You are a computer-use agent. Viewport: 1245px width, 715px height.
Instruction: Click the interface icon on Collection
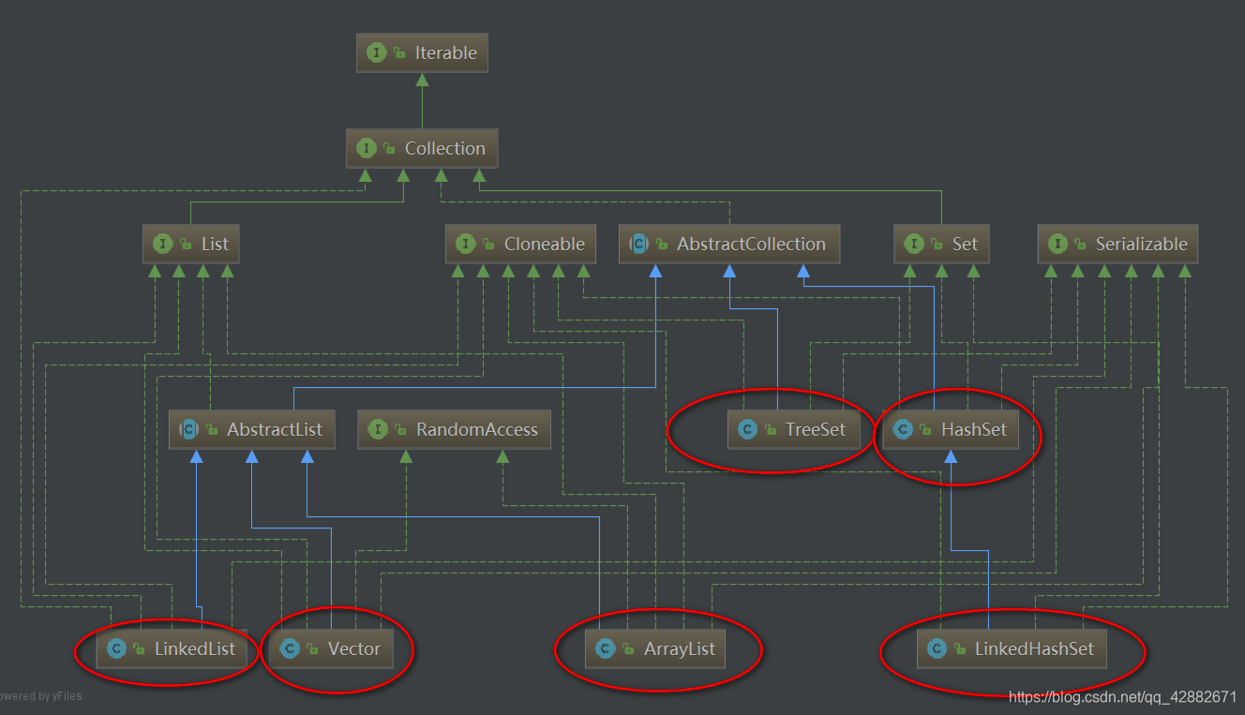(x=367, y=149)
